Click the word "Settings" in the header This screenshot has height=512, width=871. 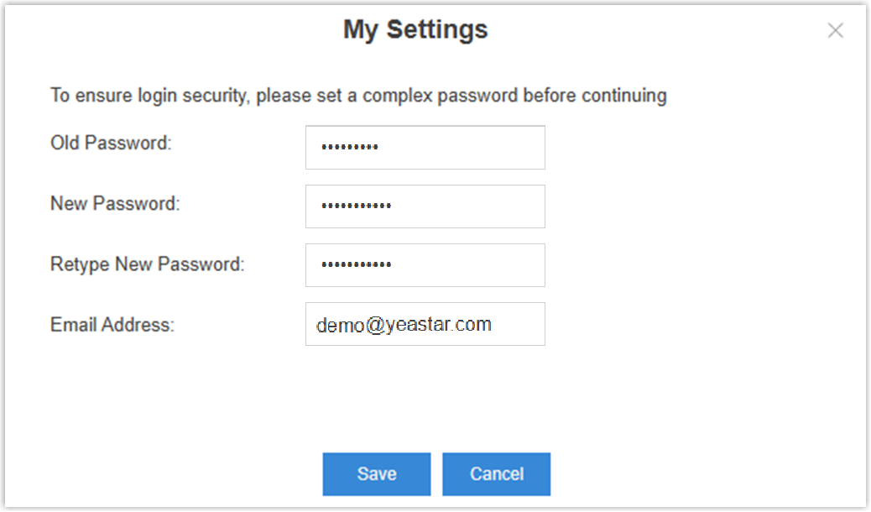point(436,30)
